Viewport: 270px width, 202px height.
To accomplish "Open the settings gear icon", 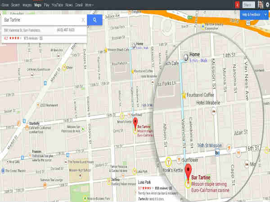I will click(267, 4).
